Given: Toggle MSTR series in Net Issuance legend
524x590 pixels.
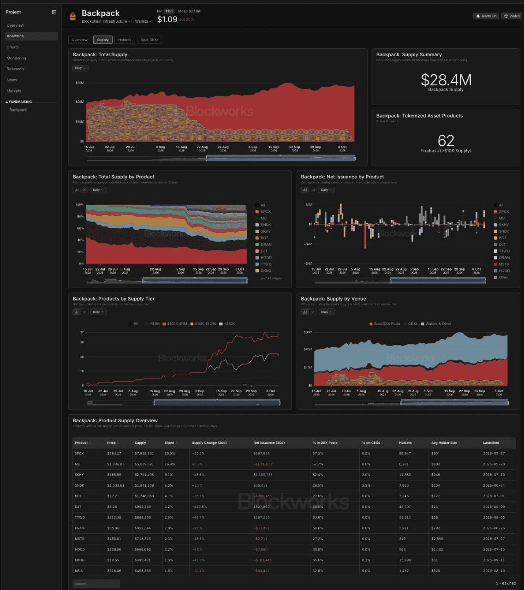Looking at the screenshot, I should pyautogui.click(x=501, y=265).
